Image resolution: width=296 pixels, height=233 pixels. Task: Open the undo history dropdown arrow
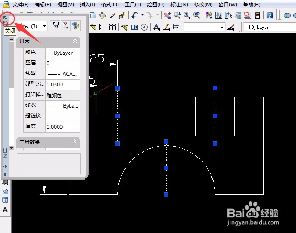pyautogui.click(x=143, y=15)
